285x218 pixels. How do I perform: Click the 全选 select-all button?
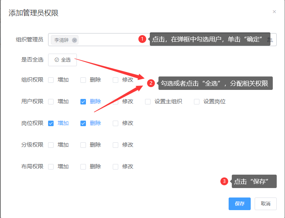pyautogui.click(x=62, y=60)
